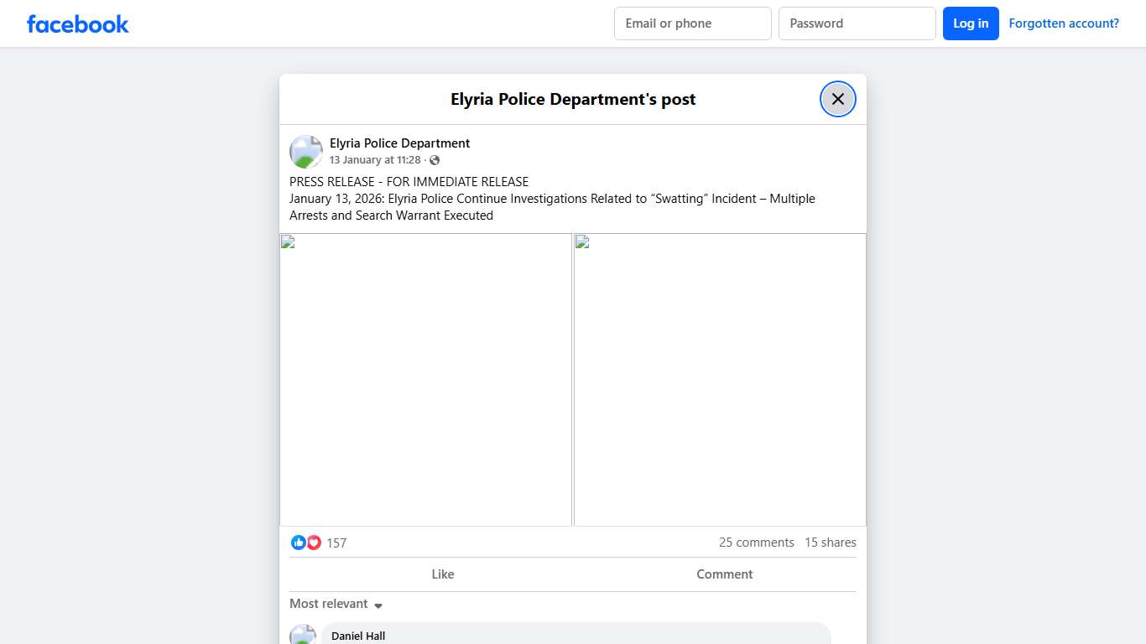Viewport: 1146px width, 644px height.
Task: View the 157 reactions count
Action: [336, 543]
